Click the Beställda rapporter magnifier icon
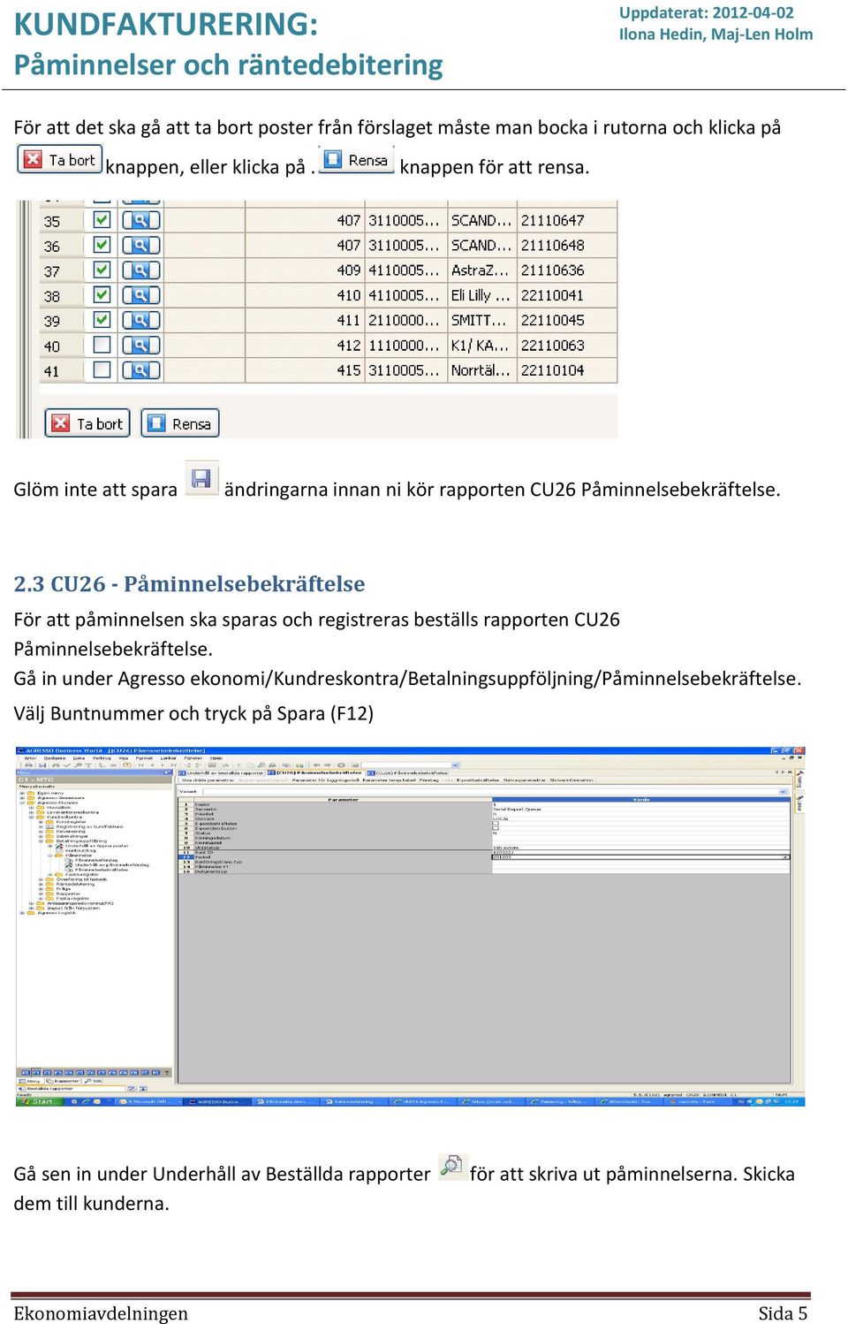The width and height of the screenshot is (848, 1324). point(452,1167)
